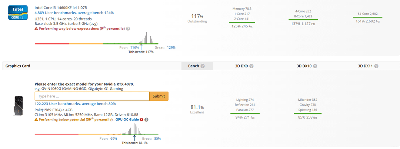Click the Intel Core i5 logo
The image size is (400, 149).
17,13
